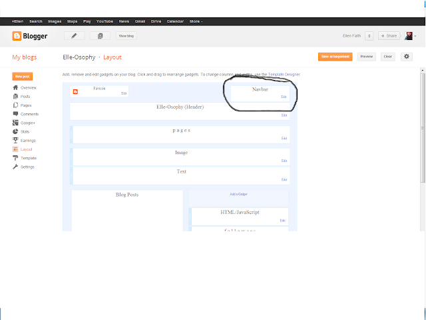Viewport: 426px width, 320px height.
Task: Click the page scrollbar thumb
Action: [423, 127]
